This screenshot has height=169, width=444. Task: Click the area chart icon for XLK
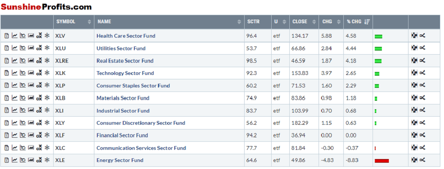31,73
